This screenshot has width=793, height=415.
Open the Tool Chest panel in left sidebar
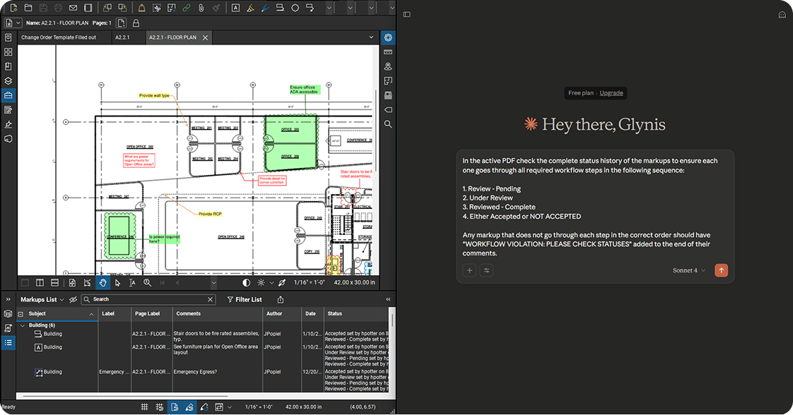point(8,95)
